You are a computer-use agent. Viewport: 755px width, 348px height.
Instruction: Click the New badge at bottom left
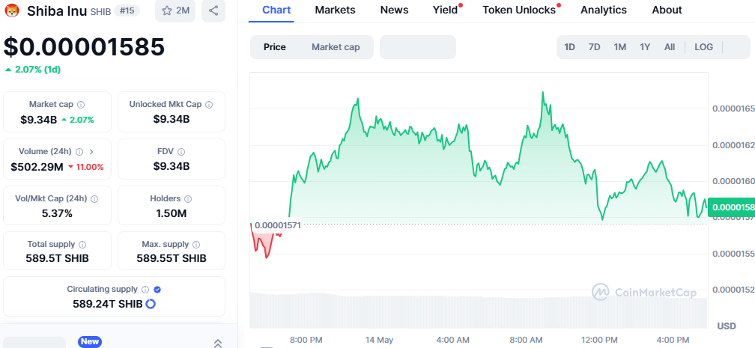90,342
